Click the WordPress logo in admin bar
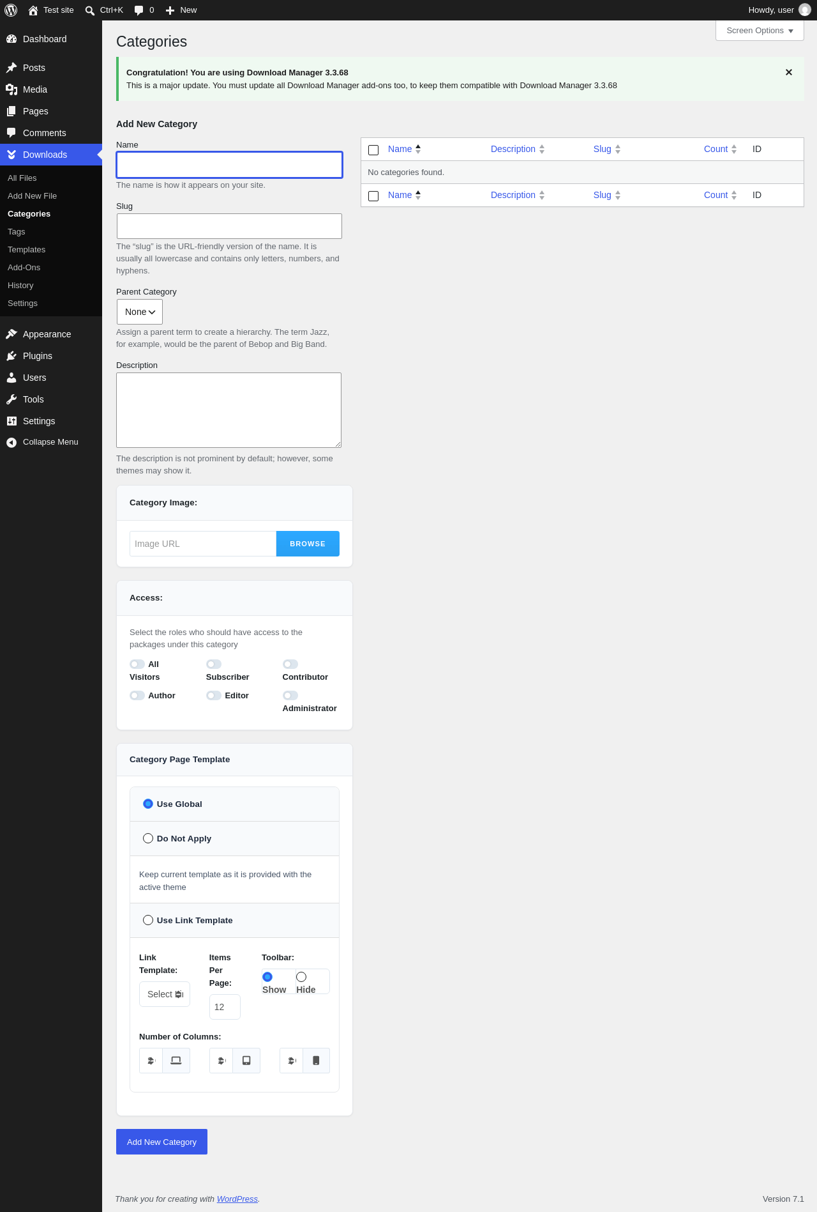Image resolution: width=817 pixels, height=1212 pixels. (x=11, y=10)
